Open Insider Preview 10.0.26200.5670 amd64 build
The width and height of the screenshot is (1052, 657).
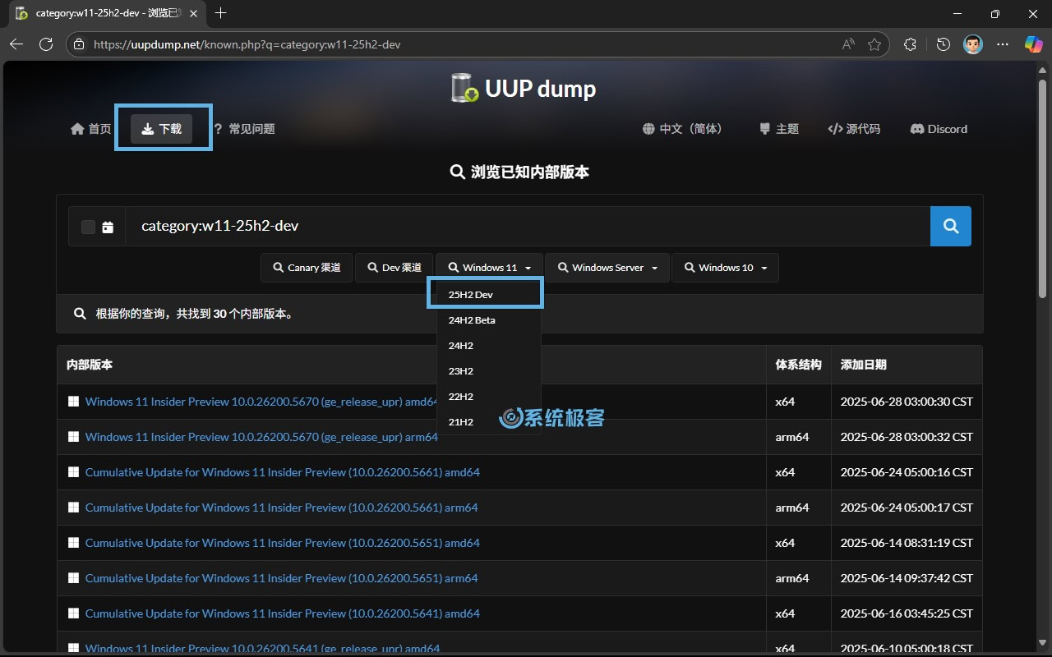click(262, 402)
